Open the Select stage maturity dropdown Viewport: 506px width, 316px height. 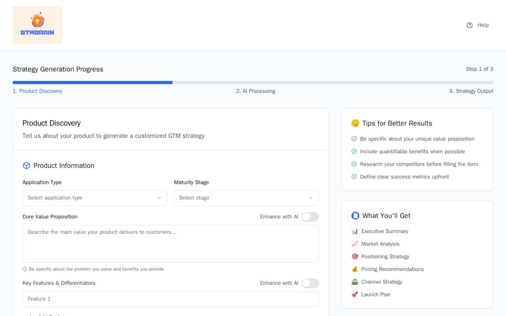(x=246, y=198)
